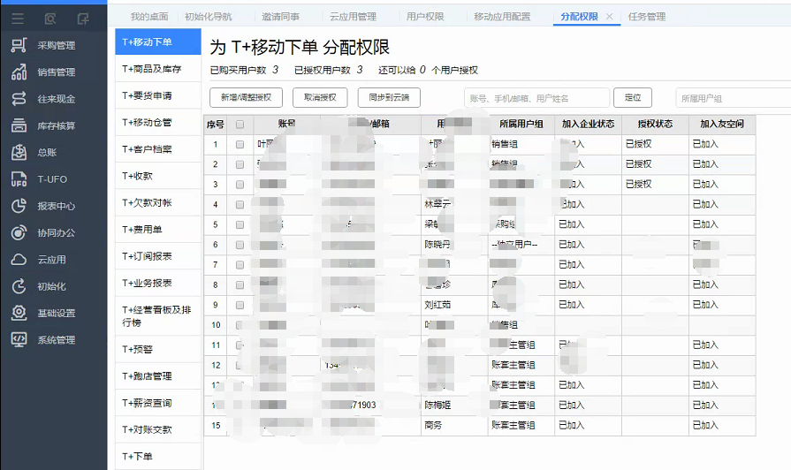Switch to the 云应用管理 tab
The width and height of the screenshot is (791, 470).
354,17
